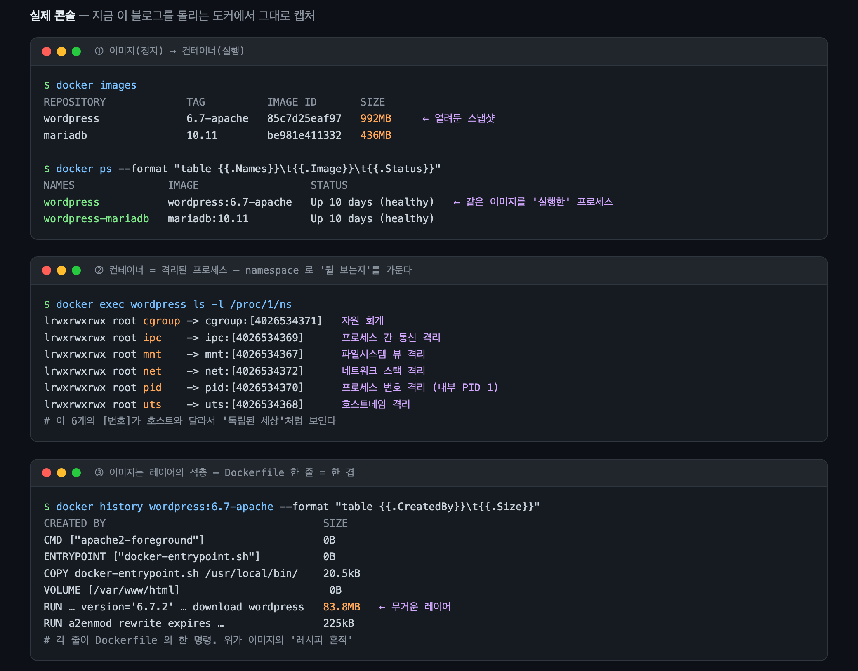Click the yellow dot in terminal ③ Dockerfile window
This screenshot has width=858, height=671.
click(x=61, y=473)
